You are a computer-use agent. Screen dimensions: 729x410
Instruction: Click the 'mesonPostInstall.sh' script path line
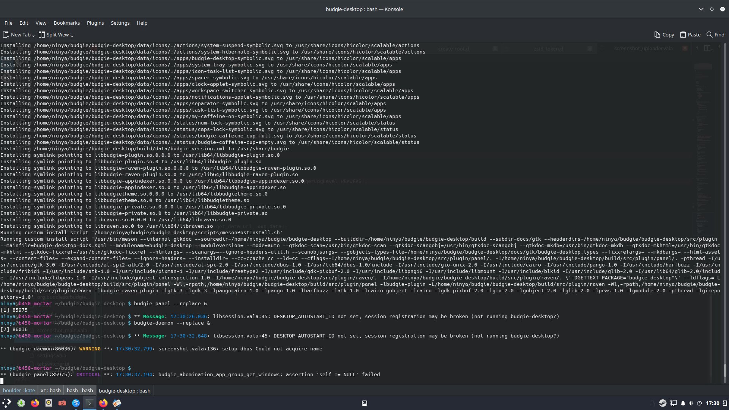pyautogui.click(x=142, y=232)
